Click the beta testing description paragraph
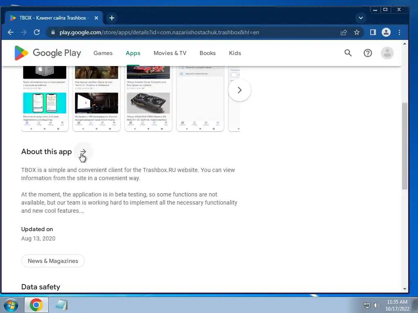 click(x=129, y=203)
